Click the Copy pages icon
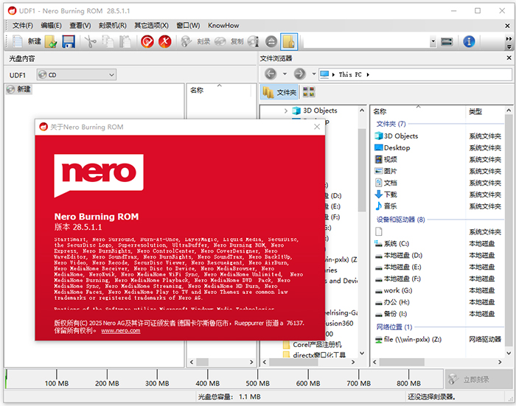This screenshot has height=406, width=516. 108,41
